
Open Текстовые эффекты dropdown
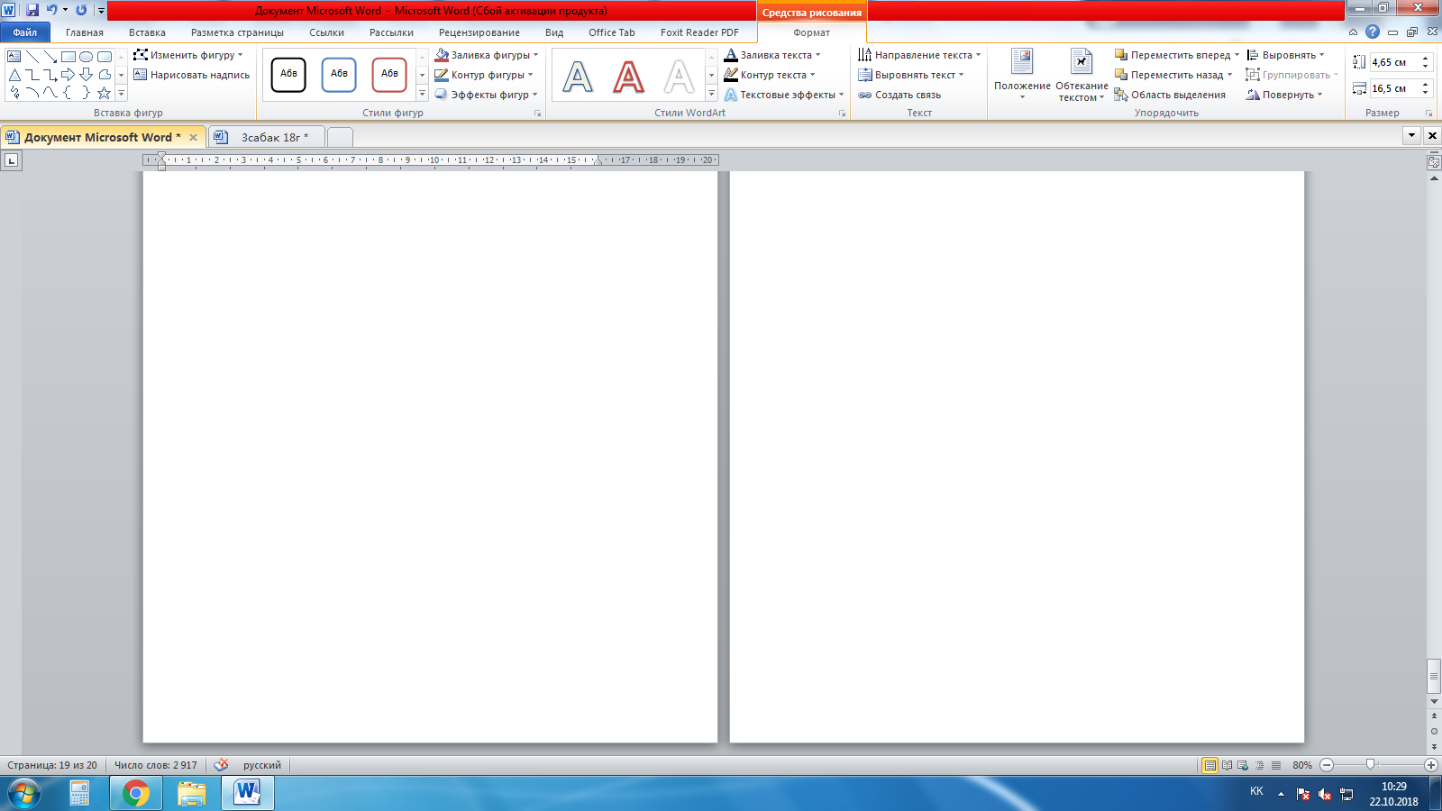[x=785, y=95]
